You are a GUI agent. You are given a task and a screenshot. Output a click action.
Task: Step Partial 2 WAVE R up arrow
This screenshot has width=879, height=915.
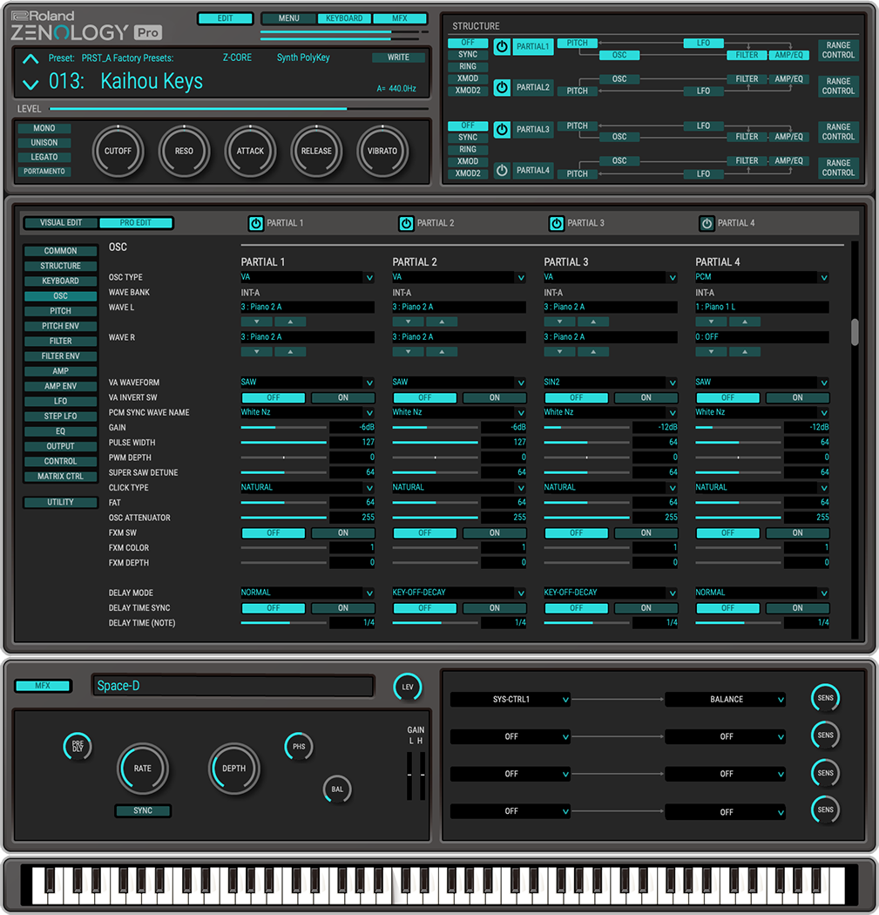coord(442,352)
